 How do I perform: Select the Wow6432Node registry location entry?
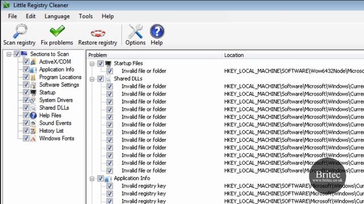pyautogui.click(x=294, y=71)
